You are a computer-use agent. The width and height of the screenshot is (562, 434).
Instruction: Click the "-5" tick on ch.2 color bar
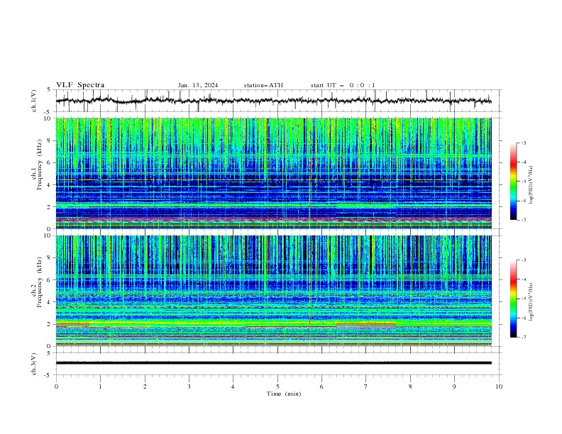pyautogui.click(x=524, y=299)
